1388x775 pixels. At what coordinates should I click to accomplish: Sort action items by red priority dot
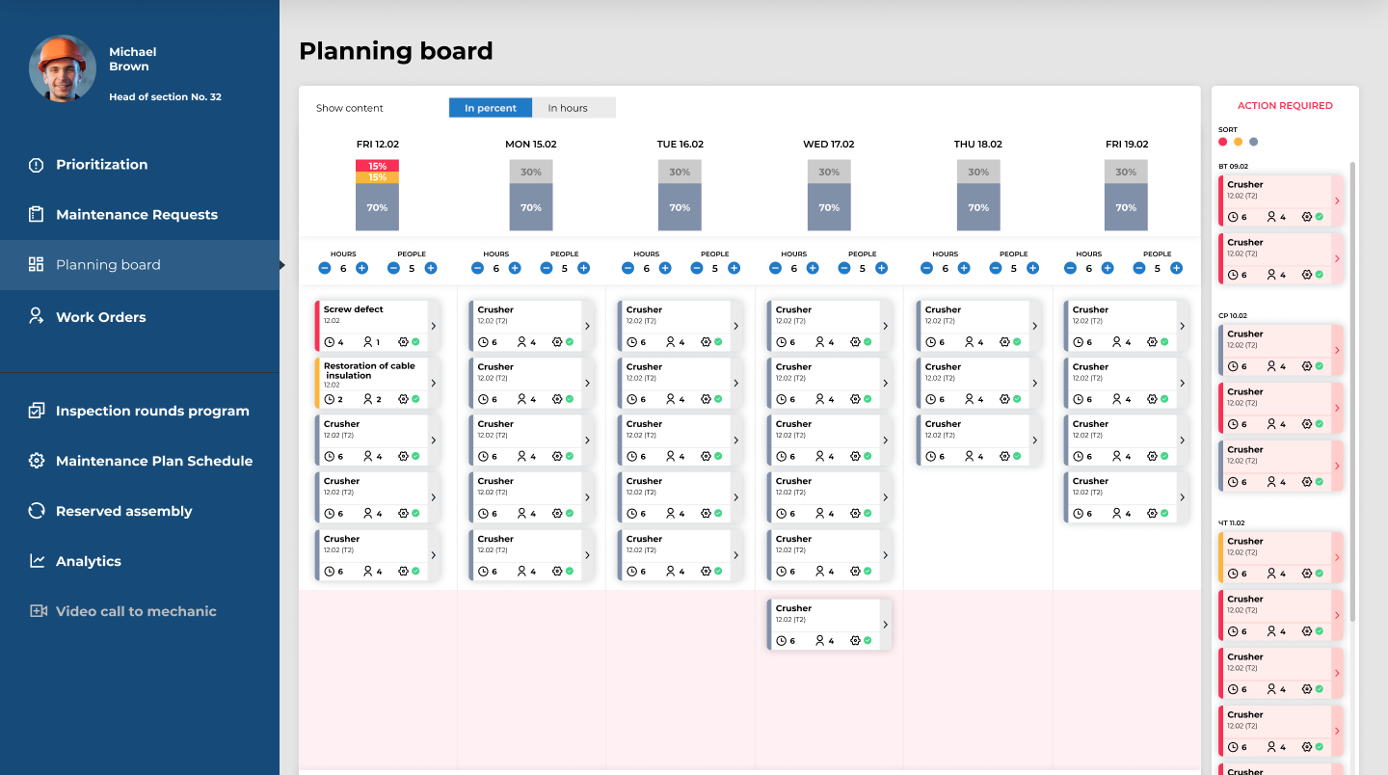[x=1223, y=142]
